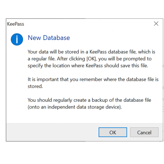
Task: Click the text "It is important that you remember"
Action: tap(65, 79)
